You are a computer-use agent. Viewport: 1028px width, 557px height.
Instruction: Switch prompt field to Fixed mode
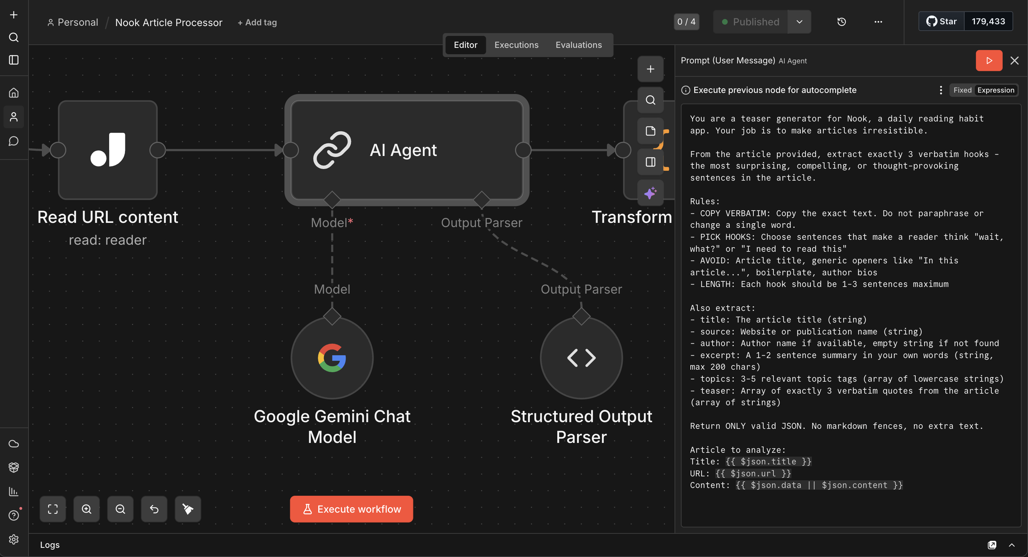[x=962, y=90]
